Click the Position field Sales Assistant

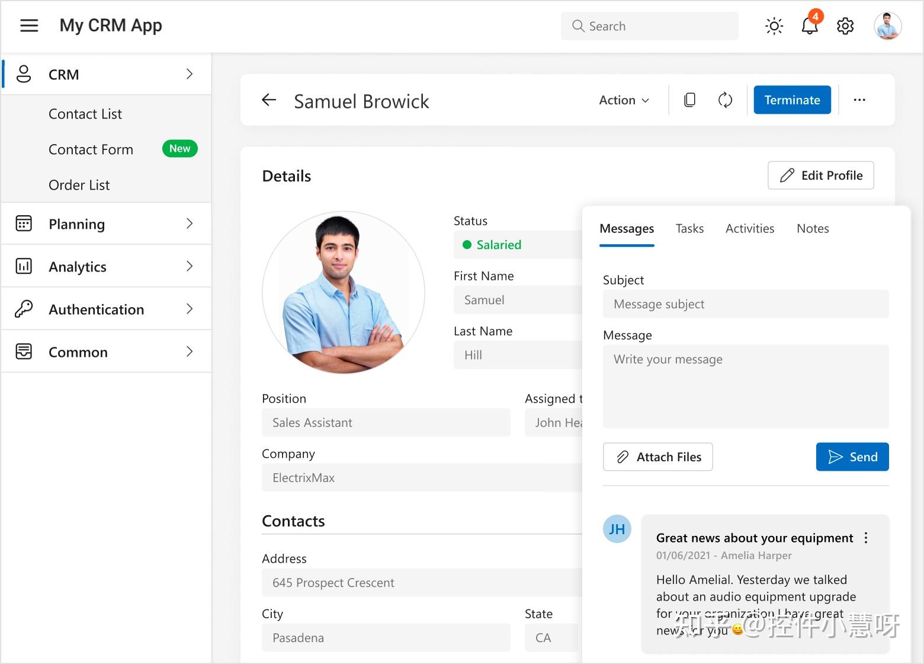coord(386,423)
